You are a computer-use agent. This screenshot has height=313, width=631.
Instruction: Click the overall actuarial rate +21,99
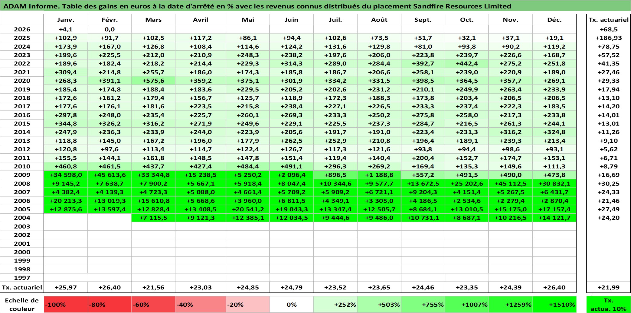(609, 287)
